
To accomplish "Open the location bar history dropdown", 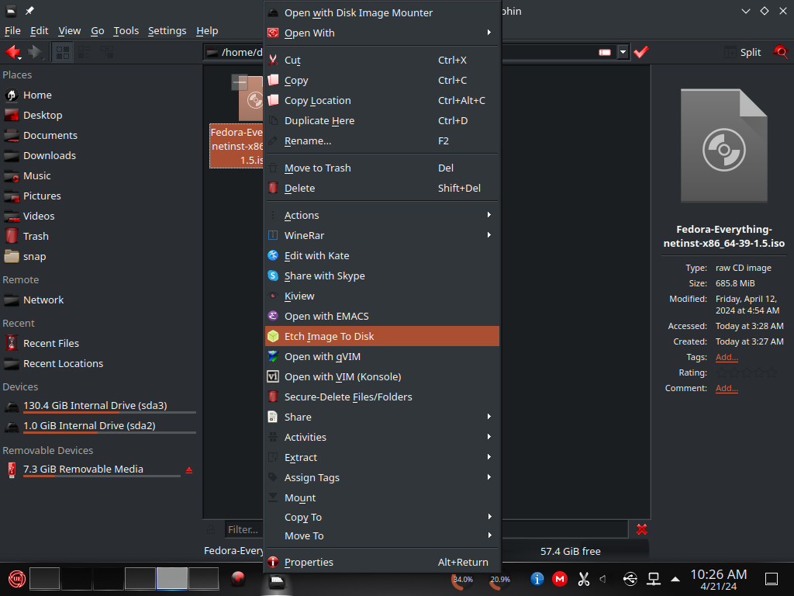I will point(623,52).
